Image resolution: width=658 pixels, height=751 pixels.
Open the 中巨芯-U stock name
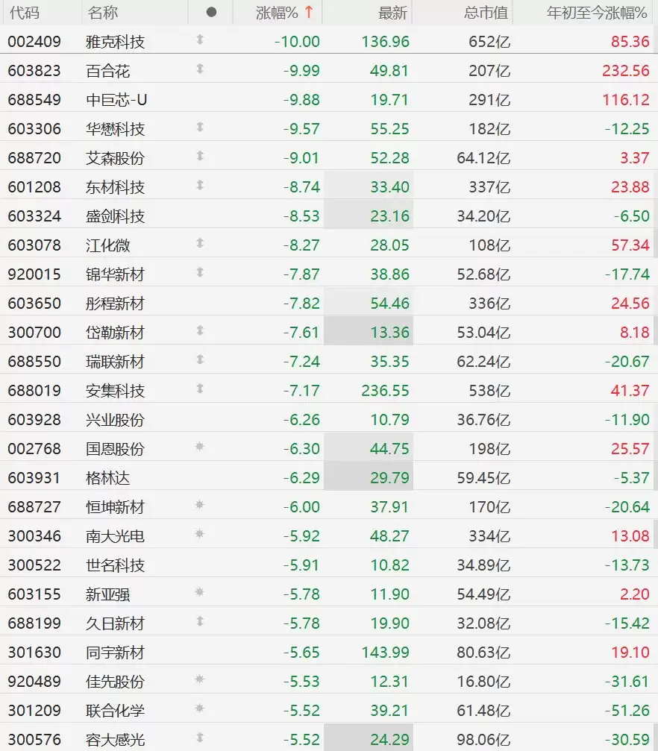pyautogui.click(x=116, y=100)
